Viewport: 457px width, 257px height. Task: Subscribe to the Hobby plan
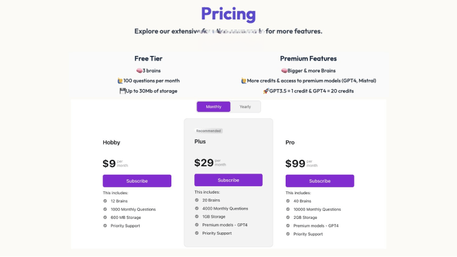click(x=137, y=181)
